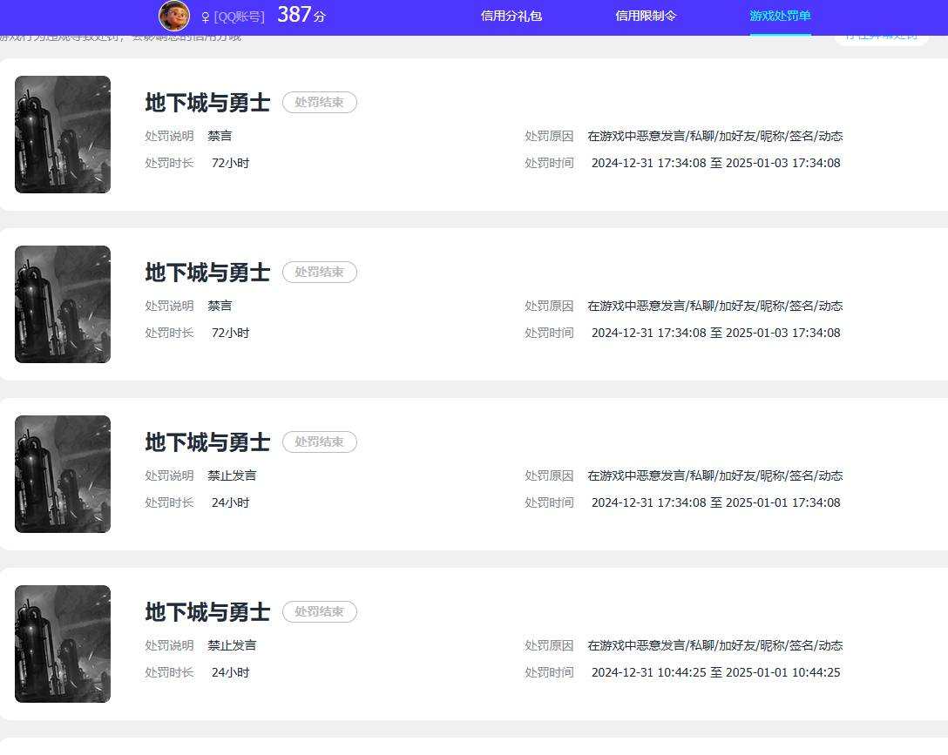
Task: Open game thumbnail of penalty ending 2025-01-01 17:34:08
Action: pyautogui.click(x=63, y=474)
